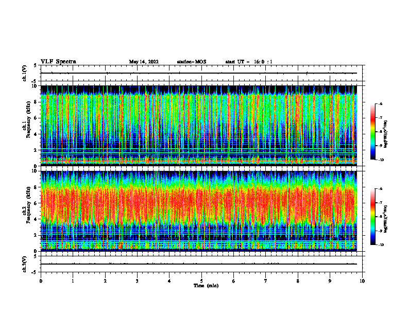The image size is (408, 315).
Task: Click the time axis tick label "0"
Action: (x=41, y=281)
